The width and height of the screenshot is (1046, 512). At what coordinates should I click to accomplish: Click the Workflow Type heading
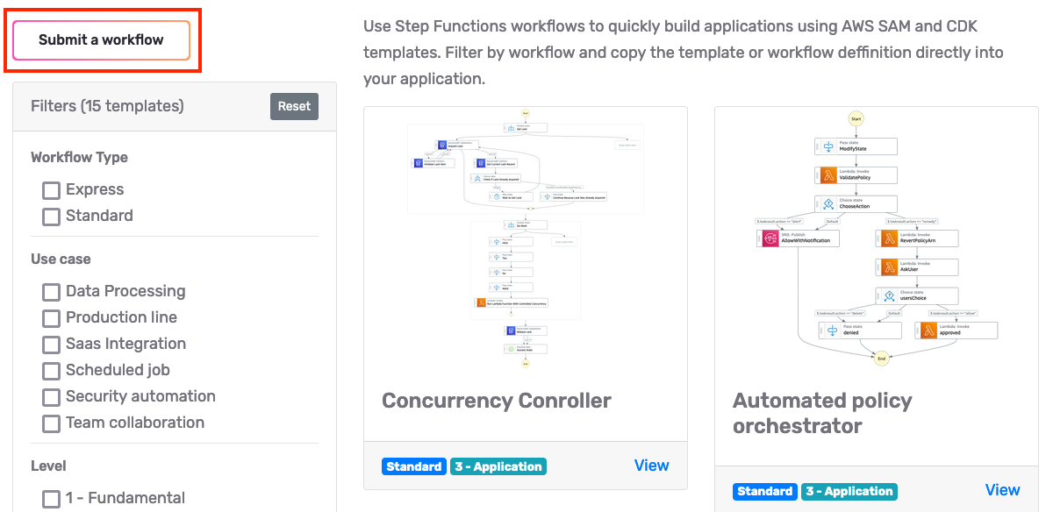click(79, 158)
